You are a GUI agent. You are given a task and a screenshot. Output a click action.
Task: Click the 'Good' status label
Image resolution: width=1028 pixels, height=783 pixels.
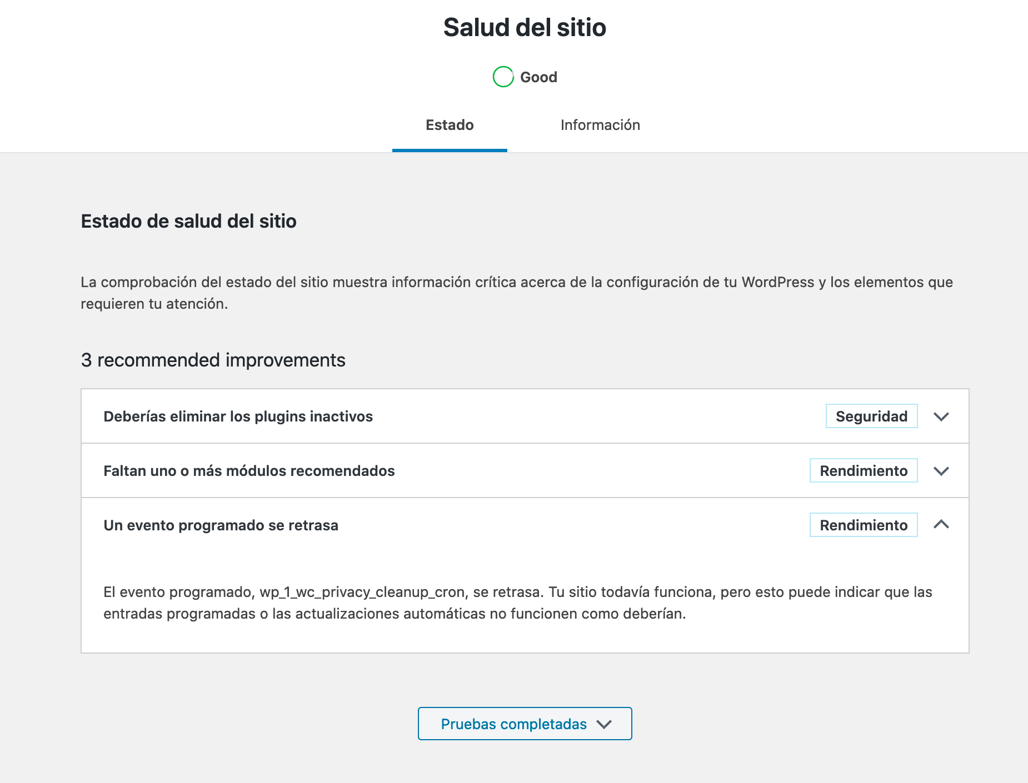pyautogui.click(x=538, y=77)
